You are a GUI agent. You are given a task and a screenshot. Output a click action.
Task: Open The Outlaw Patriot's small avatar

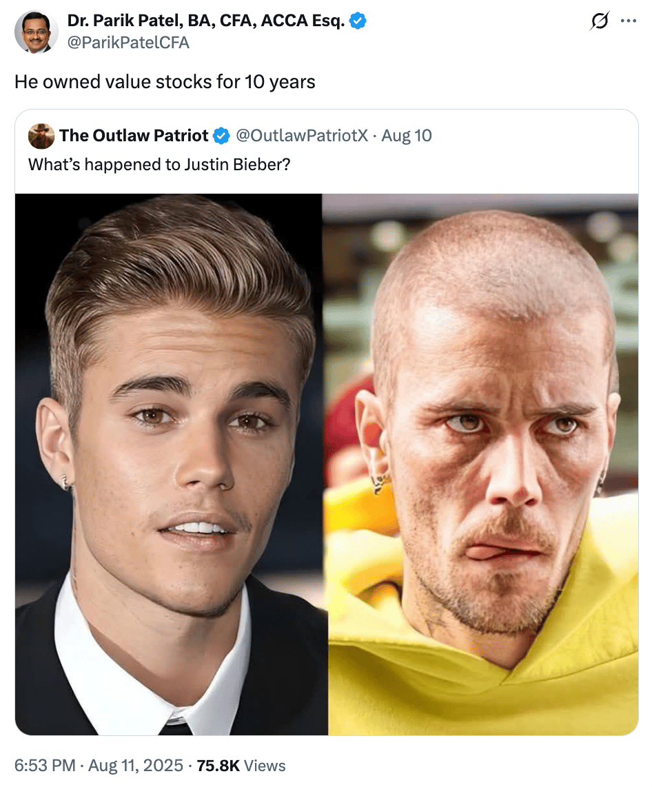(x=41, y=136)
